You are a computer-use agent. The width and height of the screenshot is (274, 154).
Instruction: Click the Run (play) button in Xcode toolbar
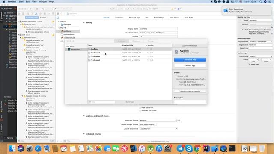pyautogui.click(x=30, y=9)
